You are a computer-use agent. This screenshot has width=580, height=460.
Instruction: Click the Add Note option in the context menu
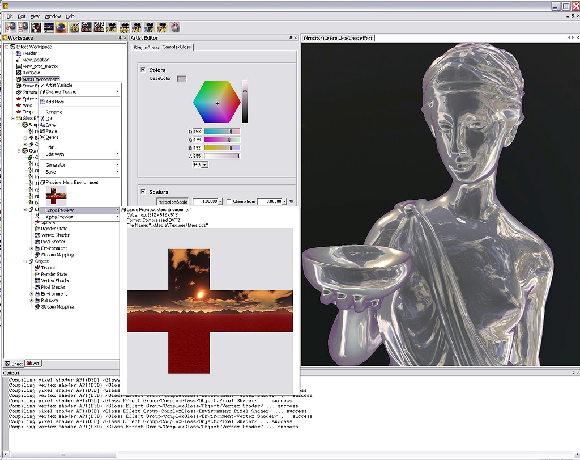click(56, 102)
